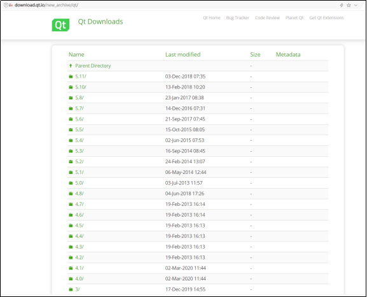Go to Parent Directory
This screenshot has width=367, height=297.
click(93, 66)
